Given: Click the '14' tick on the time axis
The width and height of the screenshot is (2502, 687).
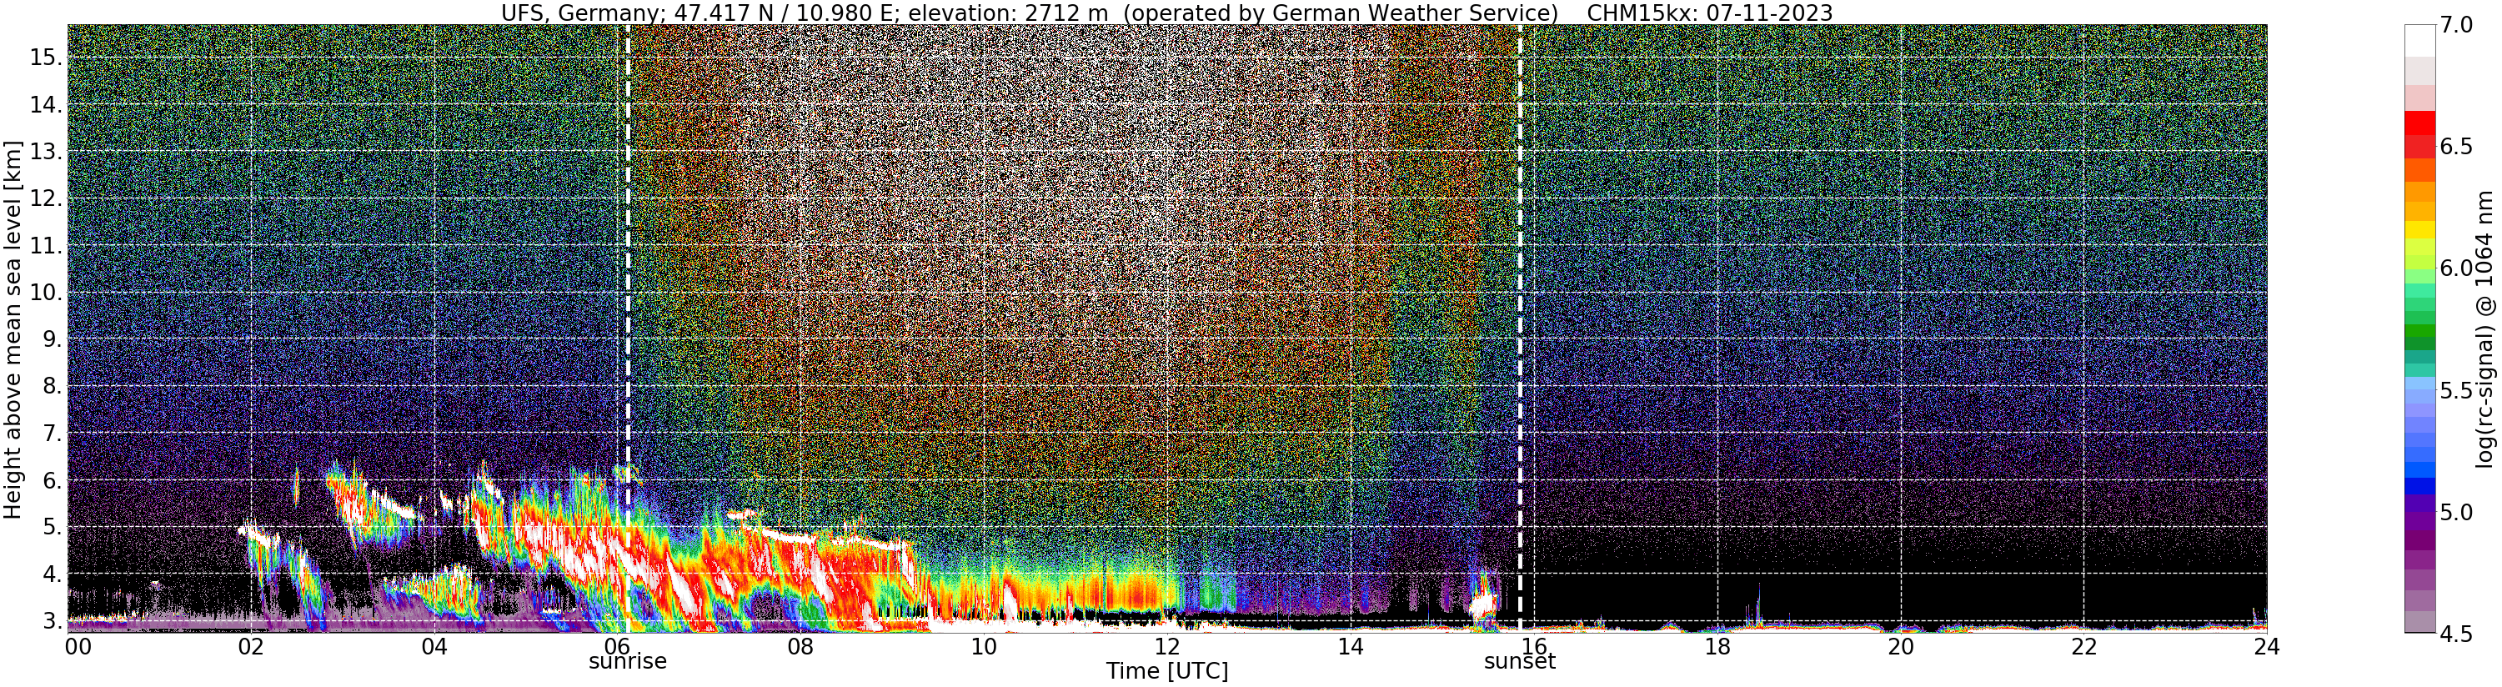Looking at the screenshot, I should 1350,646.
